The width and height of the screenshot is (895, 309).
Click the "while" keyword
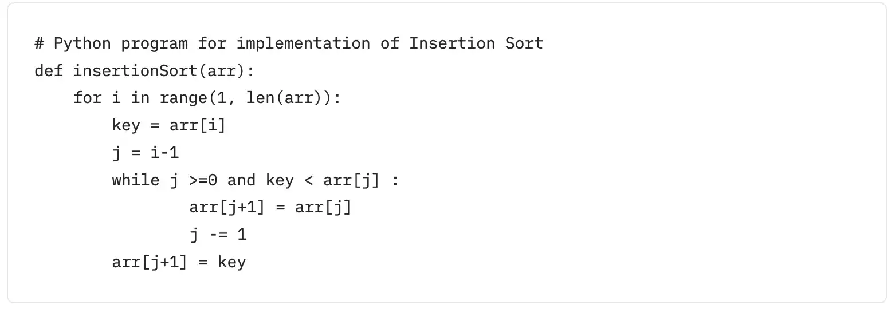[x=136, y=181]
